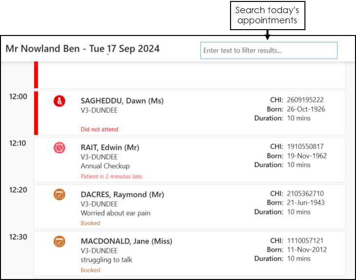Select the 12:20 time slot label
Viewport: 356px width, 280px height.
click(x=18, y=190)
